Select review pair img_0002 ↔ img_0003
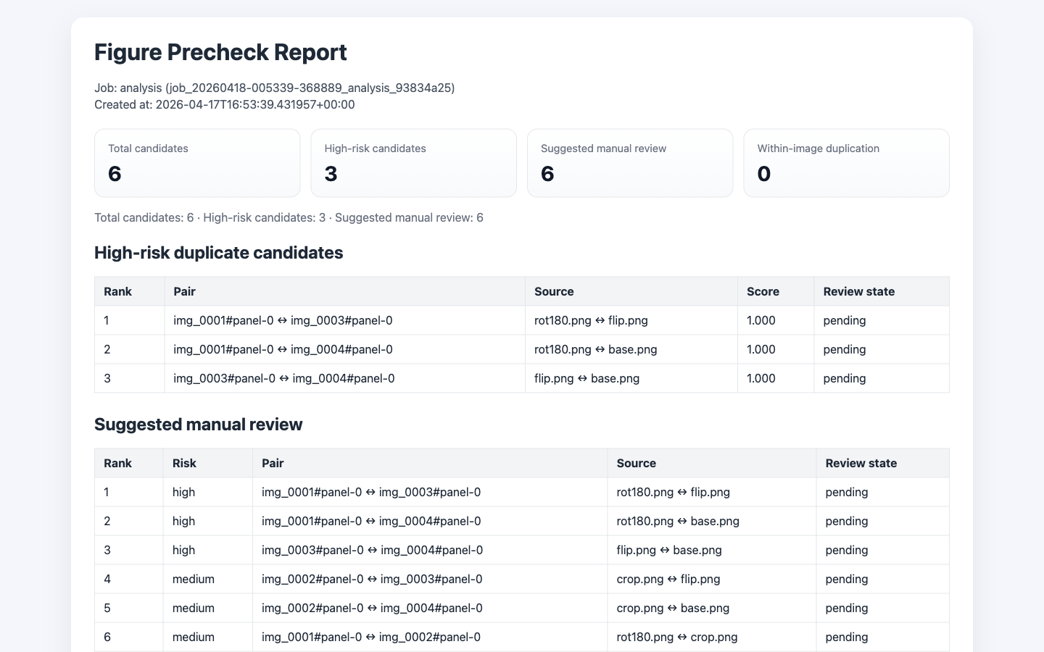 click(372, 579)
